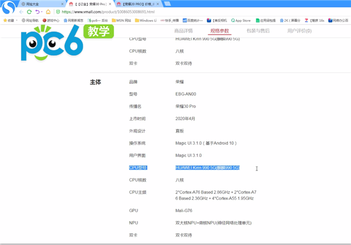Click the release date 2020年4月
Viewport: 351px width, 245px height.
click(x=185, y=118)
